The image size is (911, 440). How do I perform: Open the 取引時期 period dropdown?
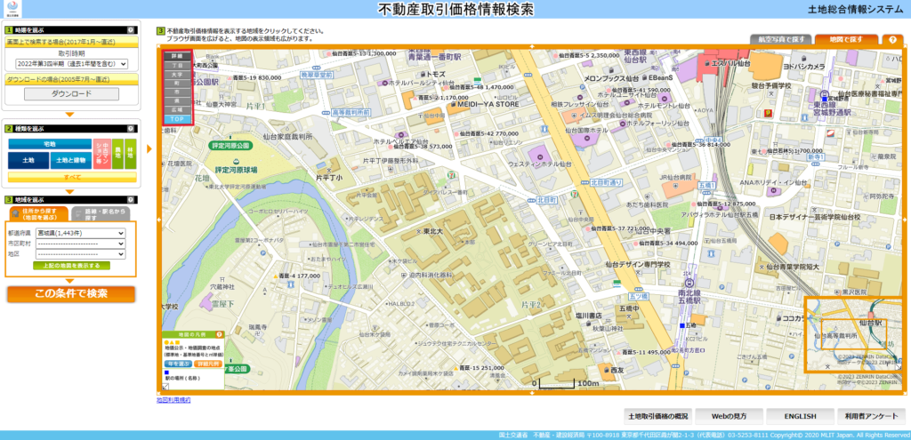pos(72,64)
